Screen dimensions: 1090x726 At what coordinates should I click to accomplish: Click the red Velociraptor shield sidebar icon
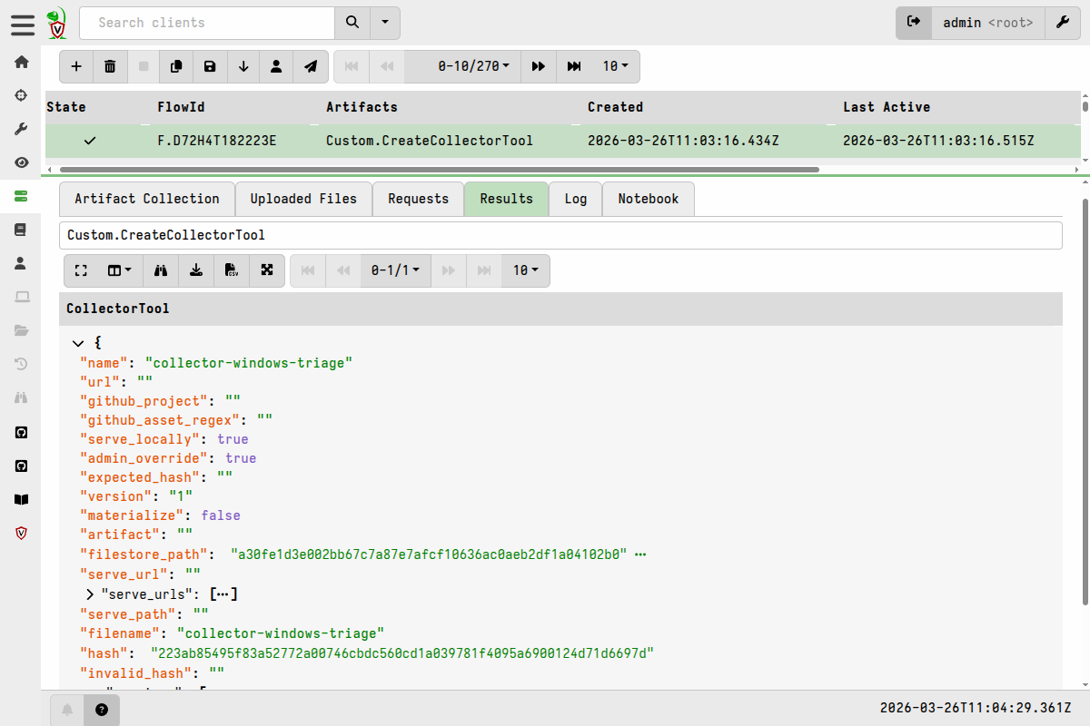22,533
